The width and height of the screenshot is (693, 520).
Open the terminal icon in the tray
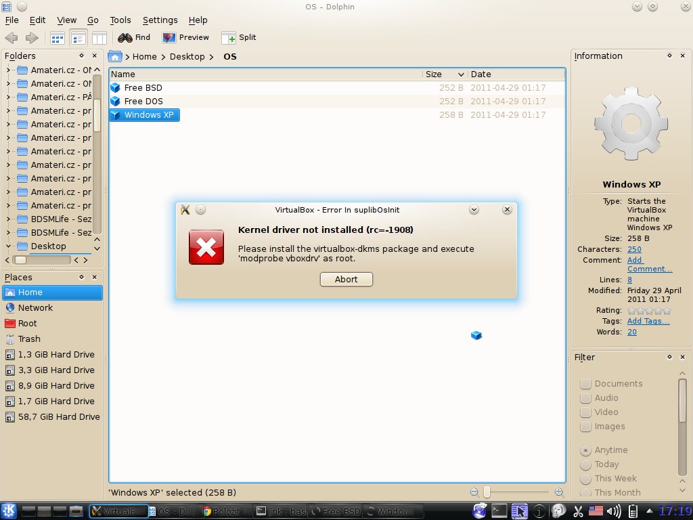[499, 511]
